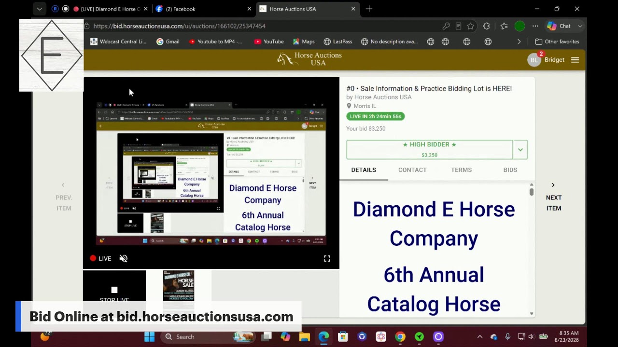Screen dimensions: 618x347
Task: Open the saved passwords key icon
Action: point(446,26)
